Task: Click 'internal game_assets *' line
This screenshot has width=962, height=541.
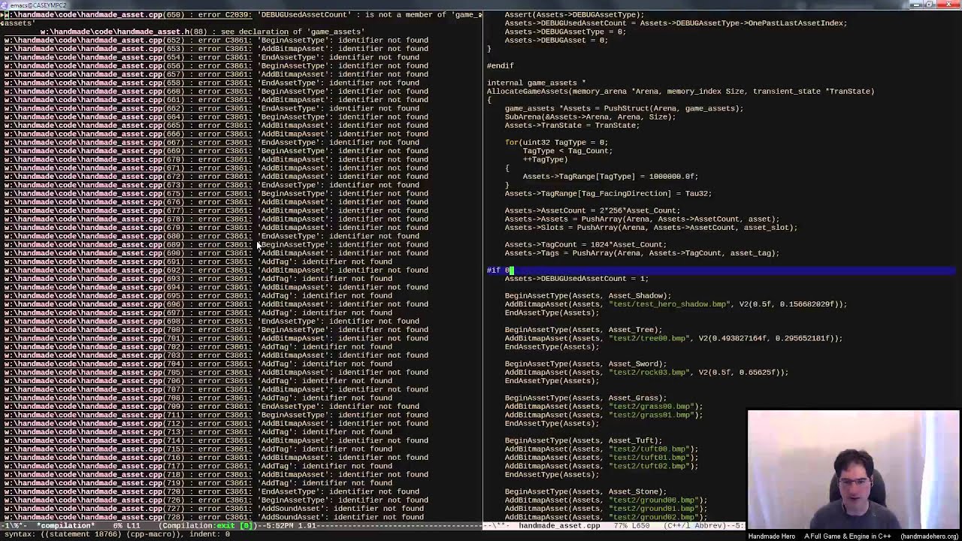Action: tap(536, 83)
